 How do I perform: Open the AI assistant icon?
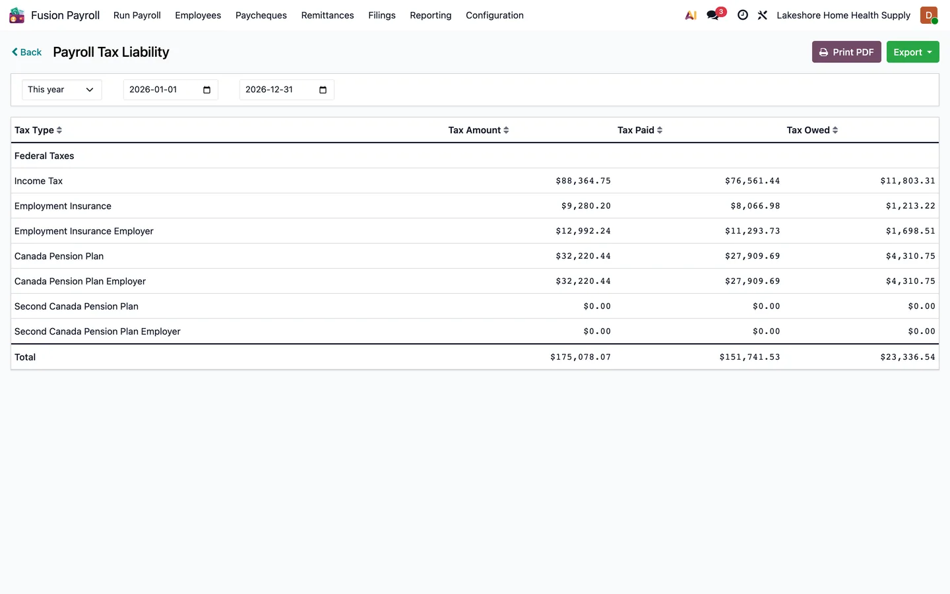point(691,15)
